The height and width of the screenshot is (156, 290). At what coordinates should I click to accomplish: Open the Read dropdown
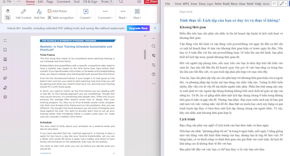pos(123,14)
